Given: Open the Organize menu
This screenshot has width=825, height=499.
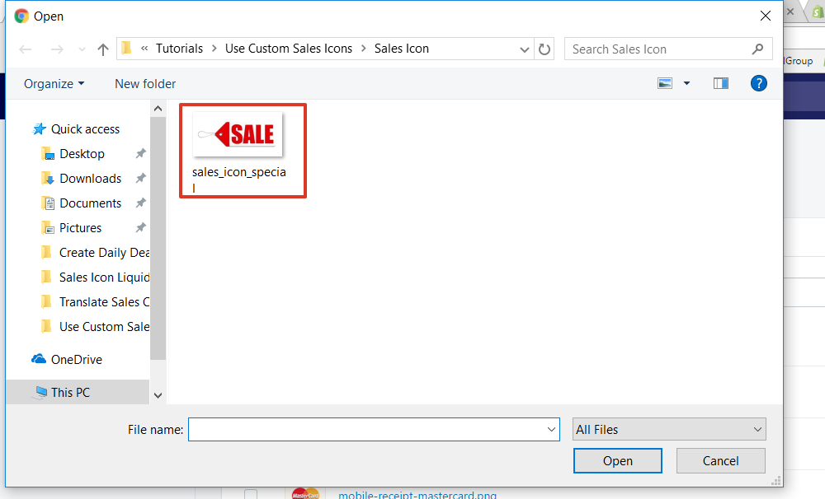Looking at the screenshot, I should click(x=54, y=83).
